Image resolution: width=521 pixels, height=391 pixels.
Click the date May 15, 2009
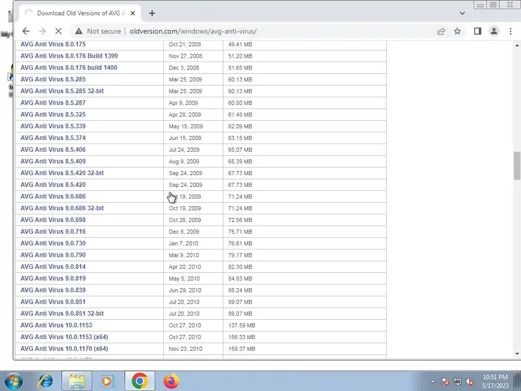(186, 126)
